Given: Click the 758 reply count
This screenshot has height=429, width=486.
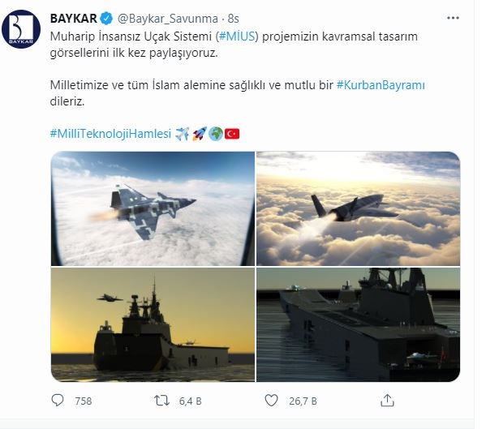Looking at the screenshot, I should pyautogui.click(x=84, y=401).
